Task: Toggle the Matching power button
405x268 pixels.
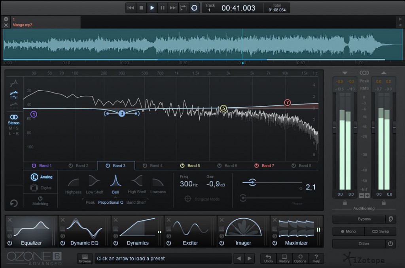Action: tap(40, 198)
